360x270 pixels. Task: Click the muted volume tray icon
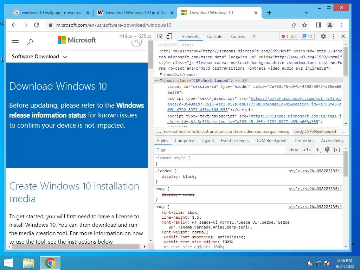pos(310,263)
